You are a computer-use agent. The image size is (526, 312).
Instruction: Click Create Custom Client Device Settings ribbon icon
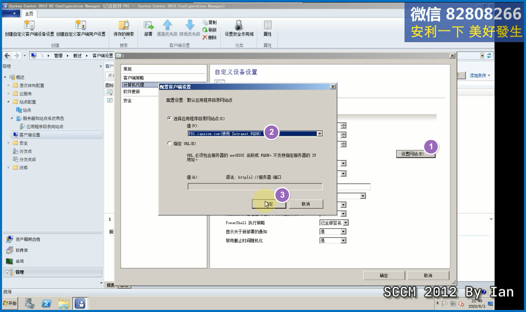(x=29, y=25)
